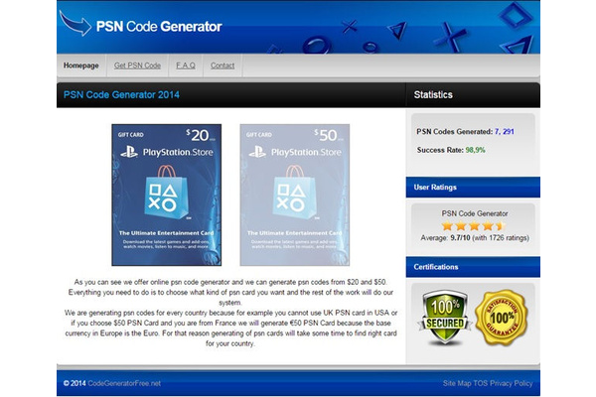The width and height of the screenshot is (596, 397).
Task: Click the PlayStation logo on the $50 card
Action: click(257, 152)
